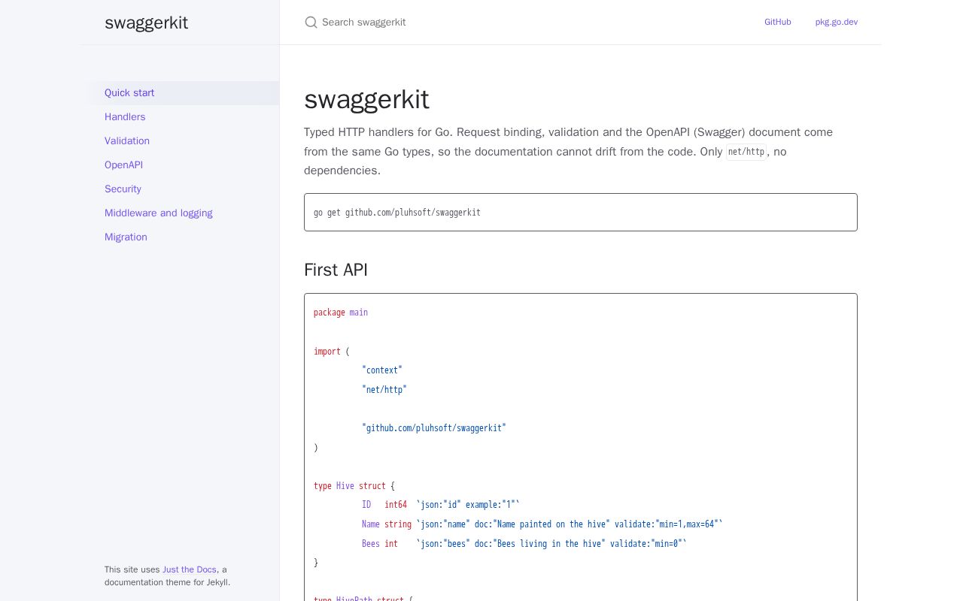Follow the Just the Docs link
Image resolution: width=963 pixels, height=601 pixels.
coord(190,569)
